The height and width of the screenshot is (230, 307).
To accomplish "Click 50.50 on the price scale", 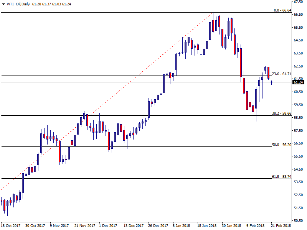I will 299,221.
